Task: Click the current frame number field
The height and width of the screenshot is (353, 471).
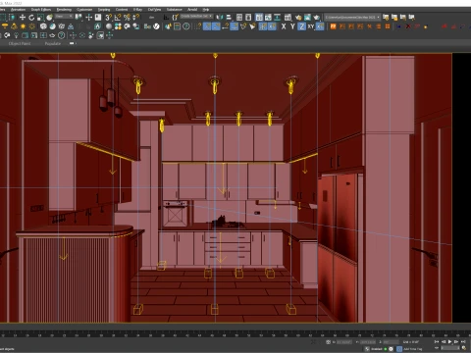Action: [x=450, y=348]
